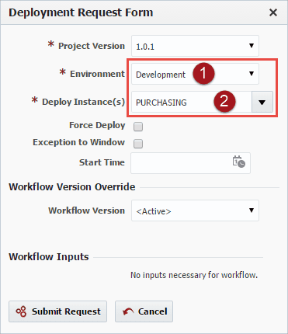Click the Workflow Inputs heading
This screenshot has width=288, height=334.
[x=49, y=257]
